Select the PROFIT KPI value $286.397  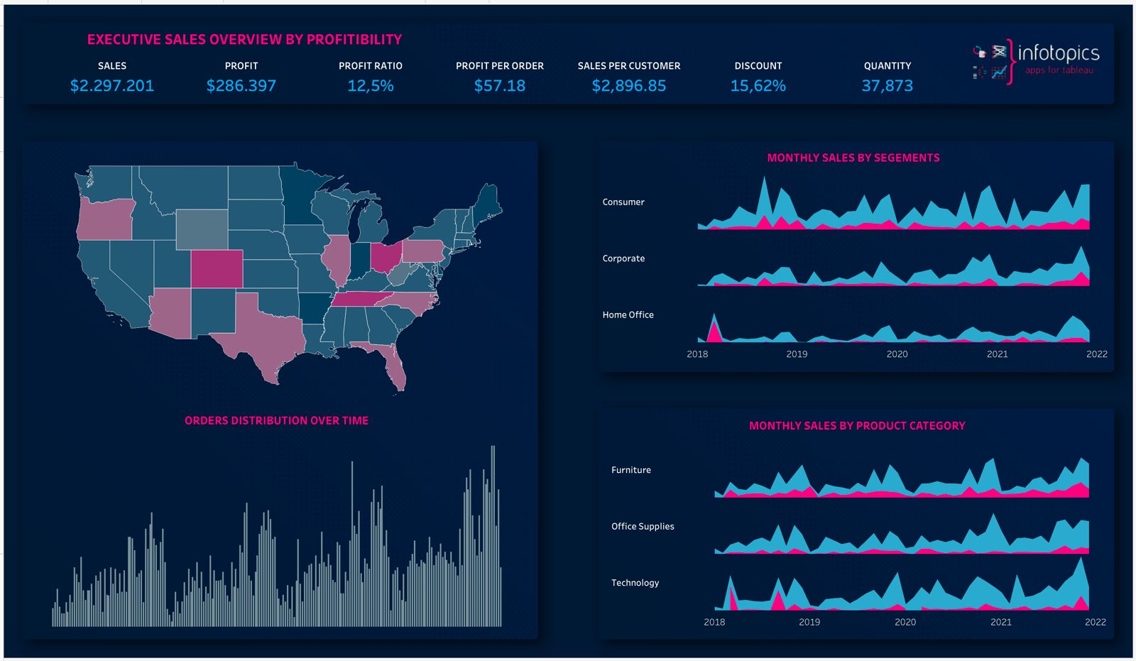(242, 86)
